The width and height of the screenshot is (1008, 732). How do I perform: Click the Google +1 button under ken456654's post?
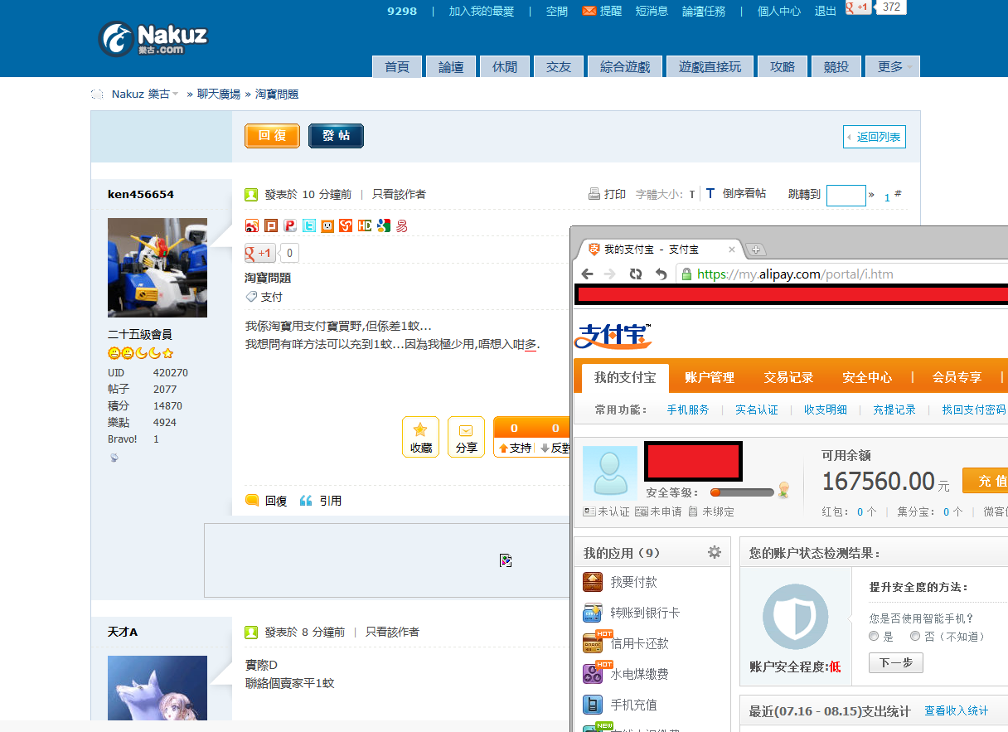[x=260, y=253]
